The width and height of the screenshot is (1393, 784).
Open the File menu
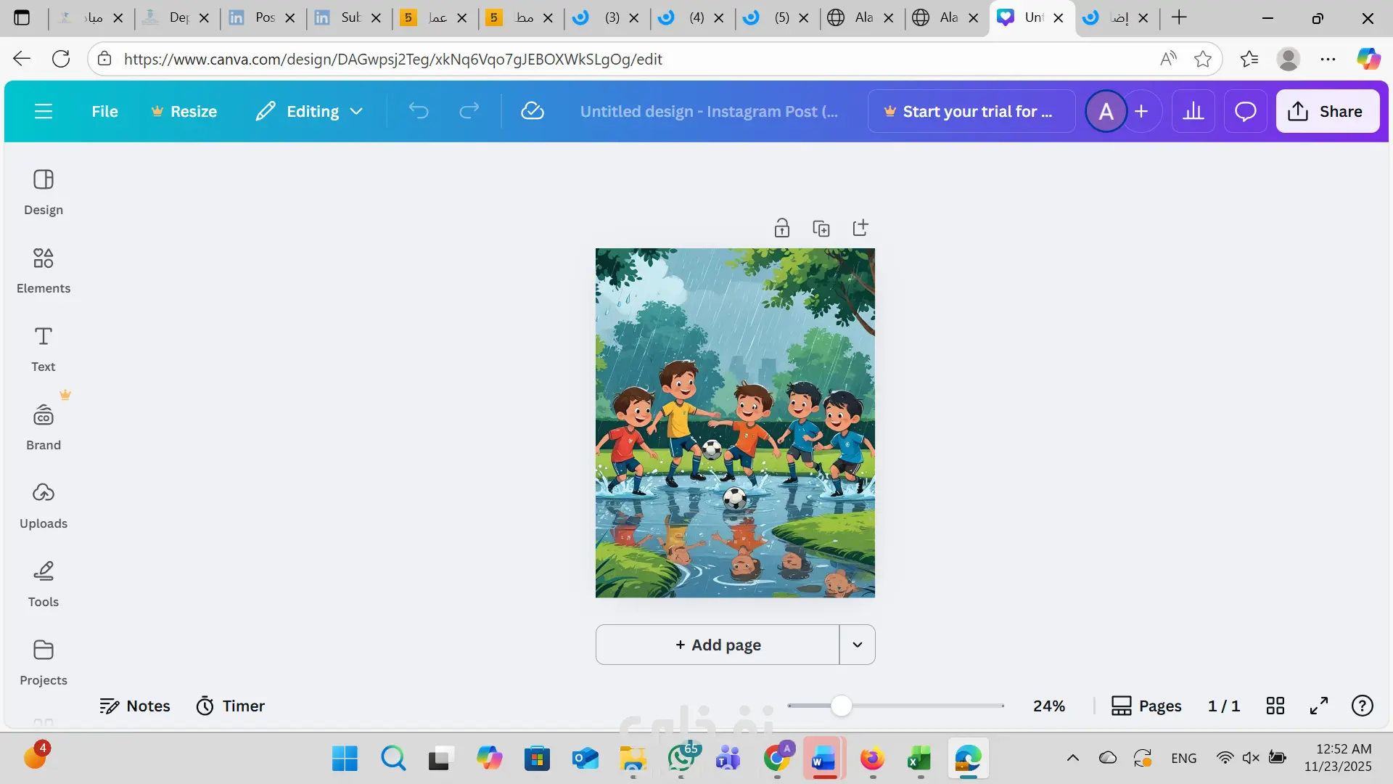(104, 111)
